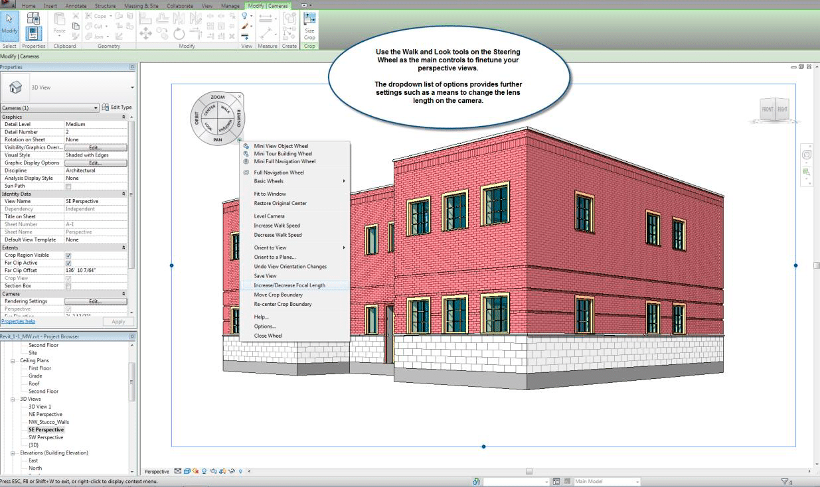Click the Project Browser vertical scrollbar
This screenshot has height=487, width=820.
(132, 381)
